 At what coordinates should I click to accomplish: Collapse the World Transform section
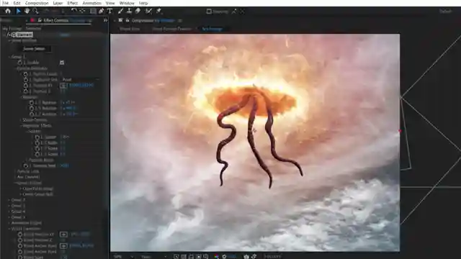(9, 229)
